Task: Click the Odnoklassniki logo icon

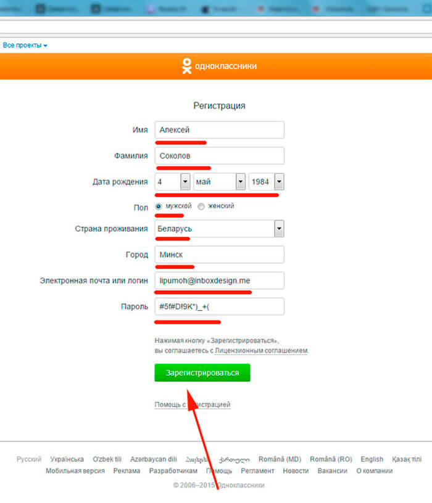Action: point(186,66)
